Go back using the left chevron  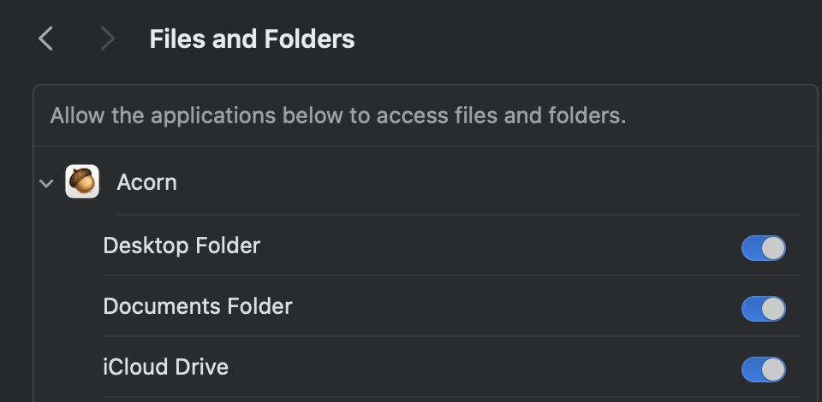[46, 38]
